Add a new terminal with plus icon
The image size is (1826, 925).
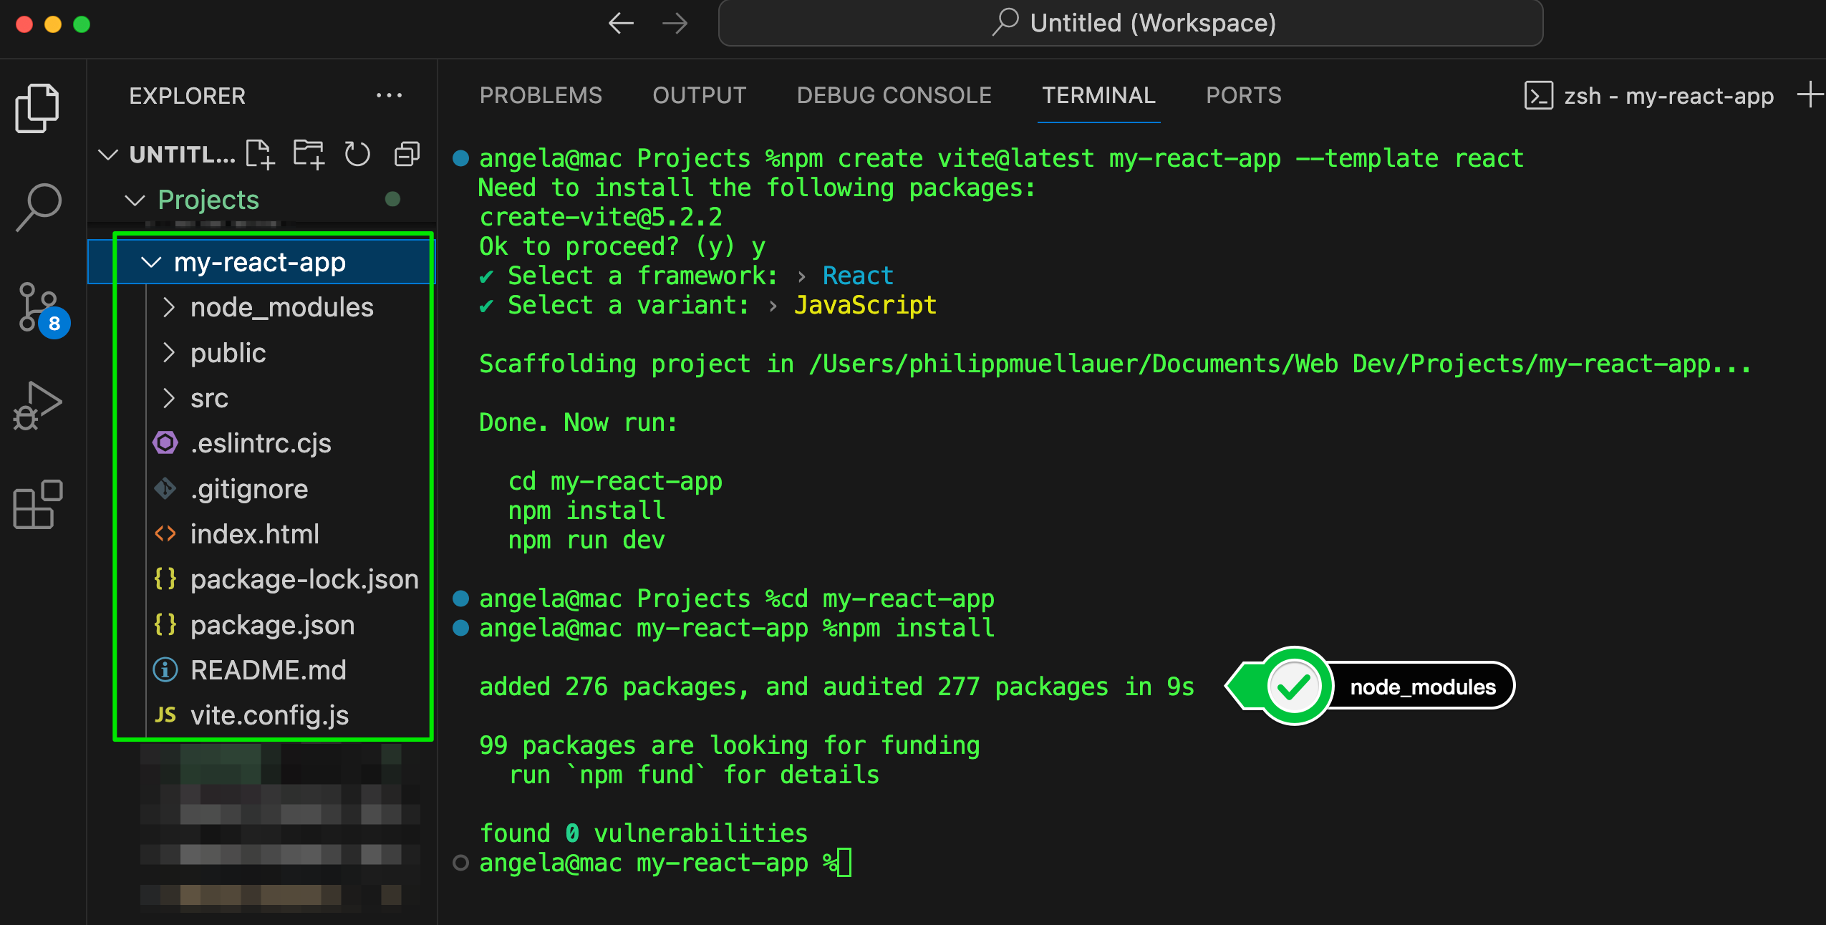pos(1810,95)
